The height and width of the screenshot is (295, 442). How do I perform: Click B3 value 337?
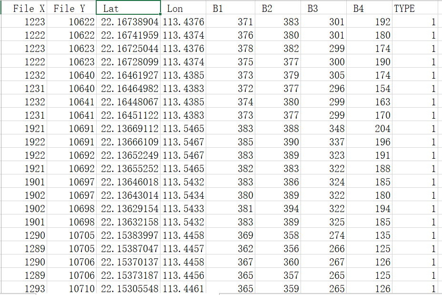(x=323, y=142)
